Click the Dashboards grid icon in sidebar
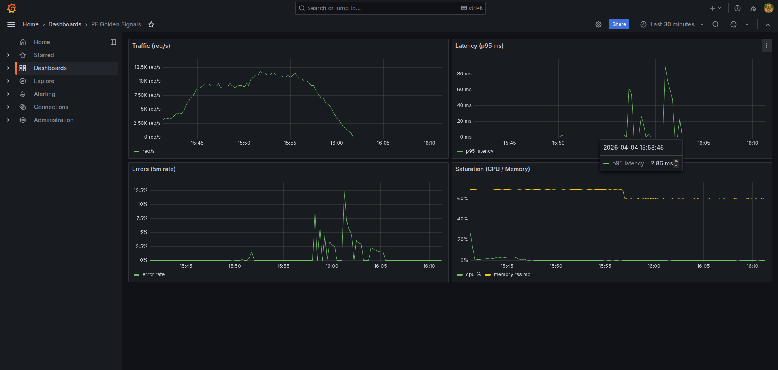Screen dimensions: 778x370 click(x=23, y=68)
